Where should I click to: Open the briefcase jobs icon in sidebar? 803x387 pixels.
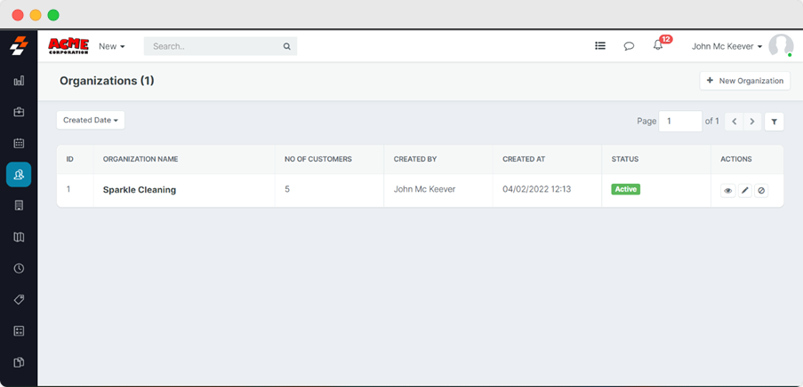point(19,112)
